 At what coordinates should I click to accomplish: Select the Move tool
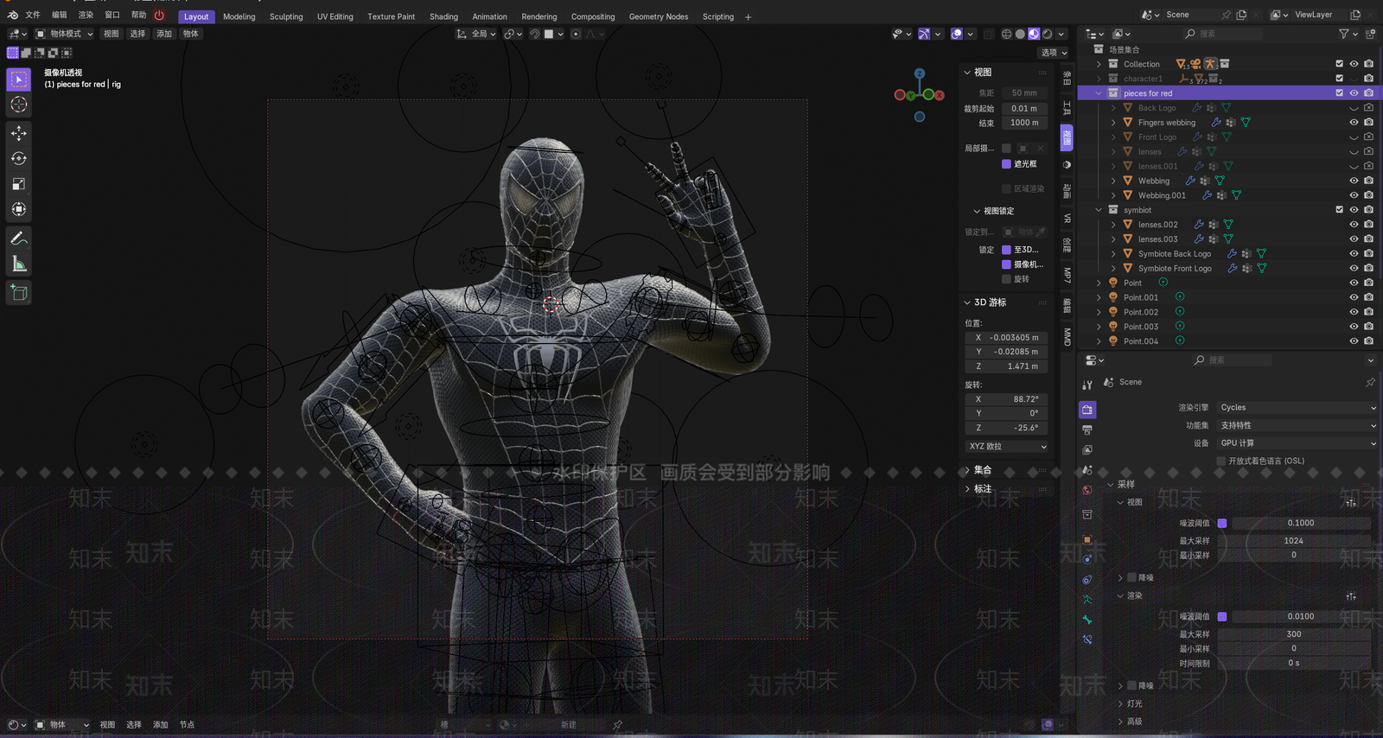click(19, 133)
